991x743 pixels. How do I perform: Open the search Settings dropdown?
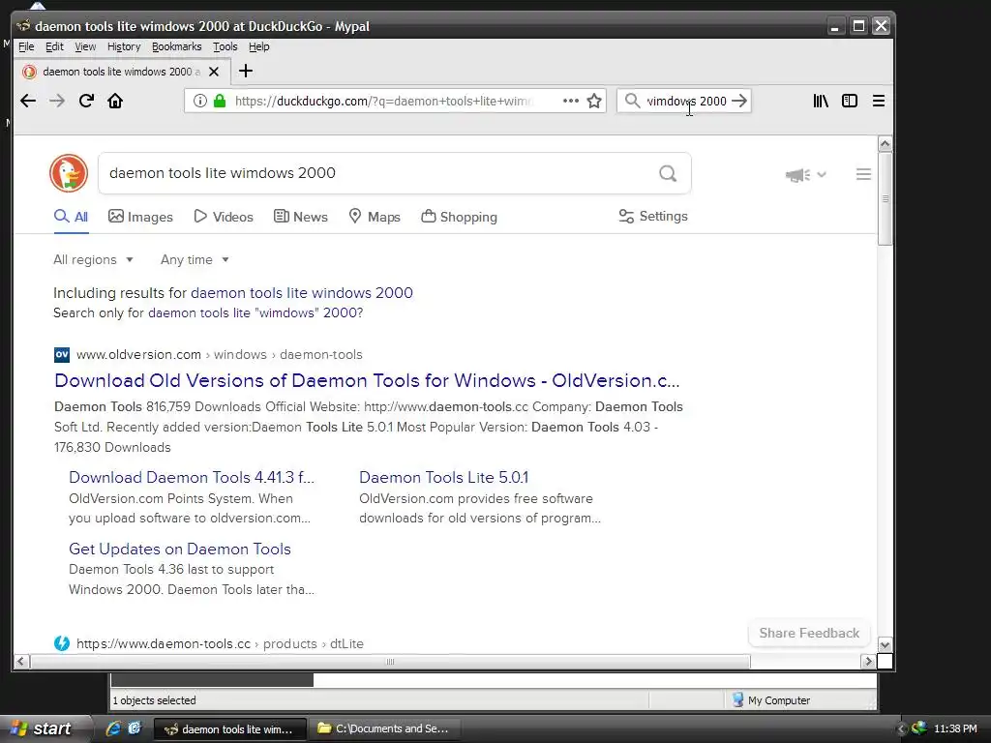pos(653,216)
